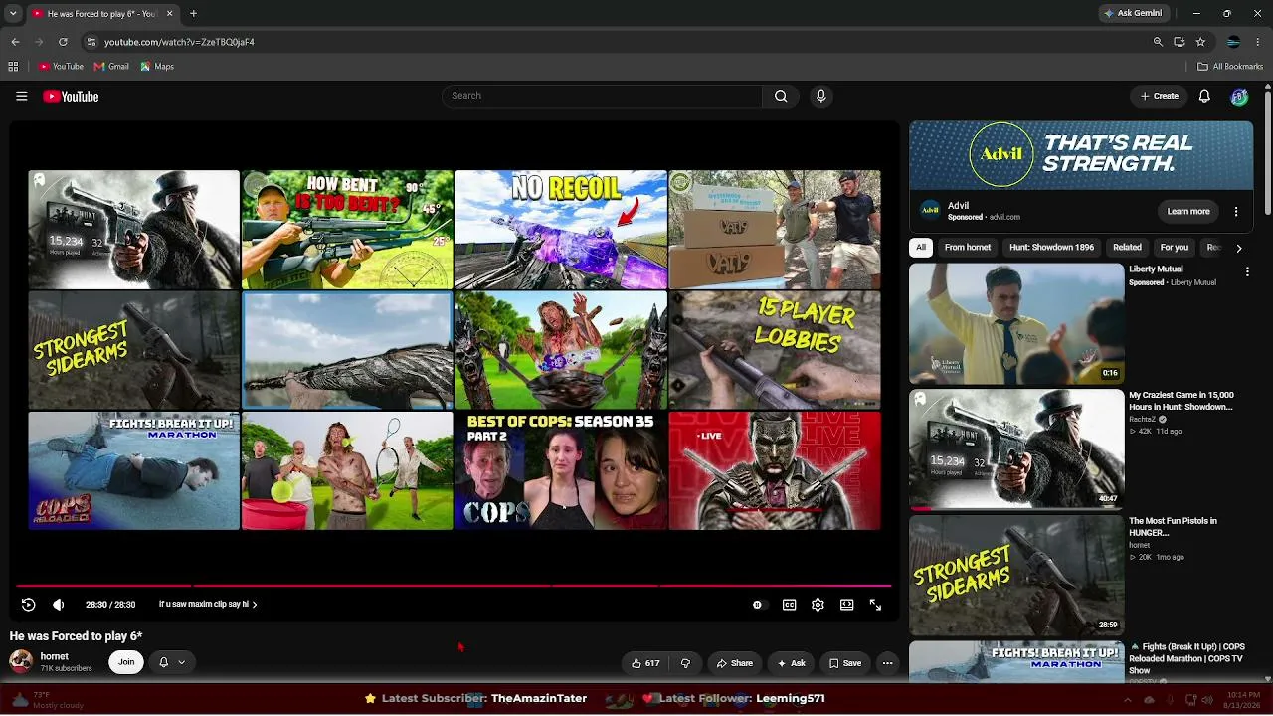Open notification preference dropdown for hornet
1273x716 pixels.
point(172,662)
